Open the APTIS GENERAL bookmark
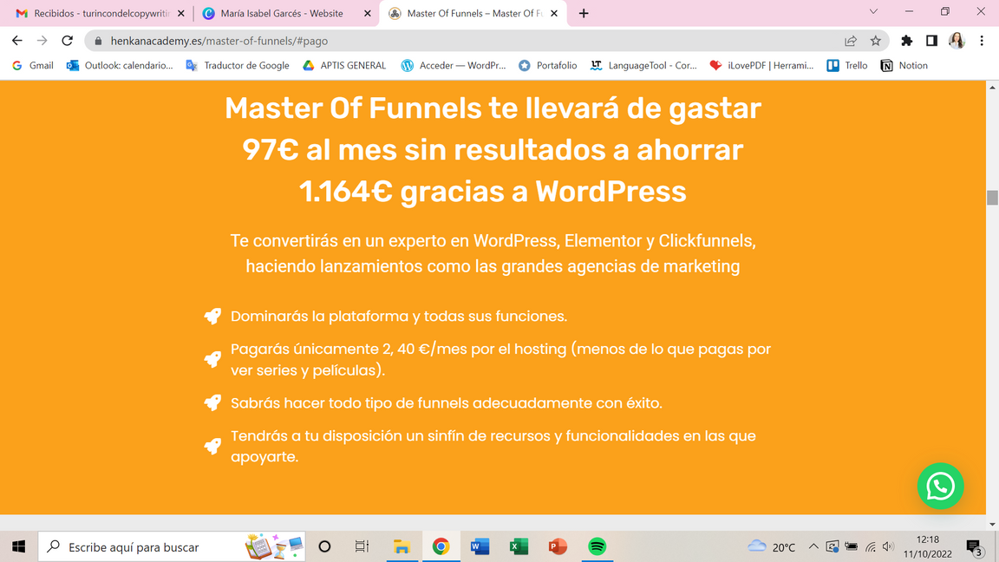Screen dimensions: 999x562 344,66
